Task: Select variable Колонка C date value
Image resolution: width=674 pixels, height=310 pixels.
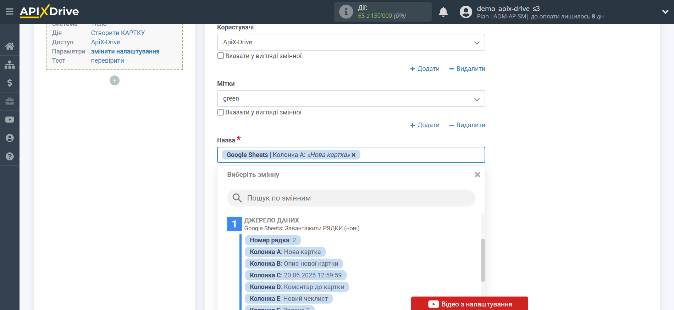Action: tap(295, 275)
